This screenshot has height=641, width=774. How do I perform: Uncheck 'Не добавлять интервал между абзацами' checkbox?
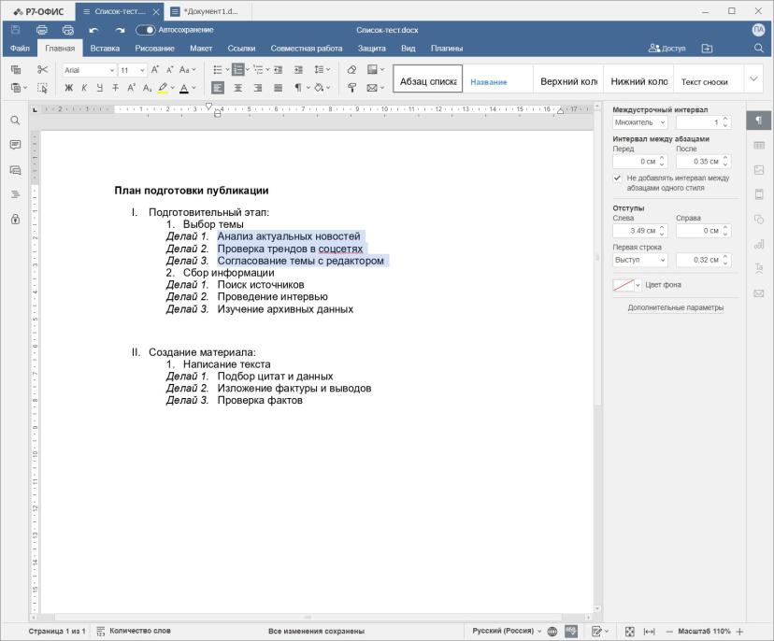[x=617, y=178]
